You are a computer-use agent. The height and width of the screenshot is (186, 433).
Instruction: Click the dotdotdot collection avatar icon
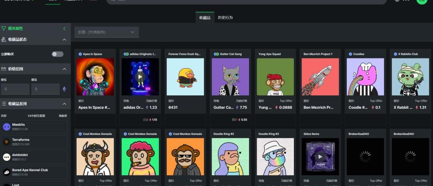pos(6,157)
